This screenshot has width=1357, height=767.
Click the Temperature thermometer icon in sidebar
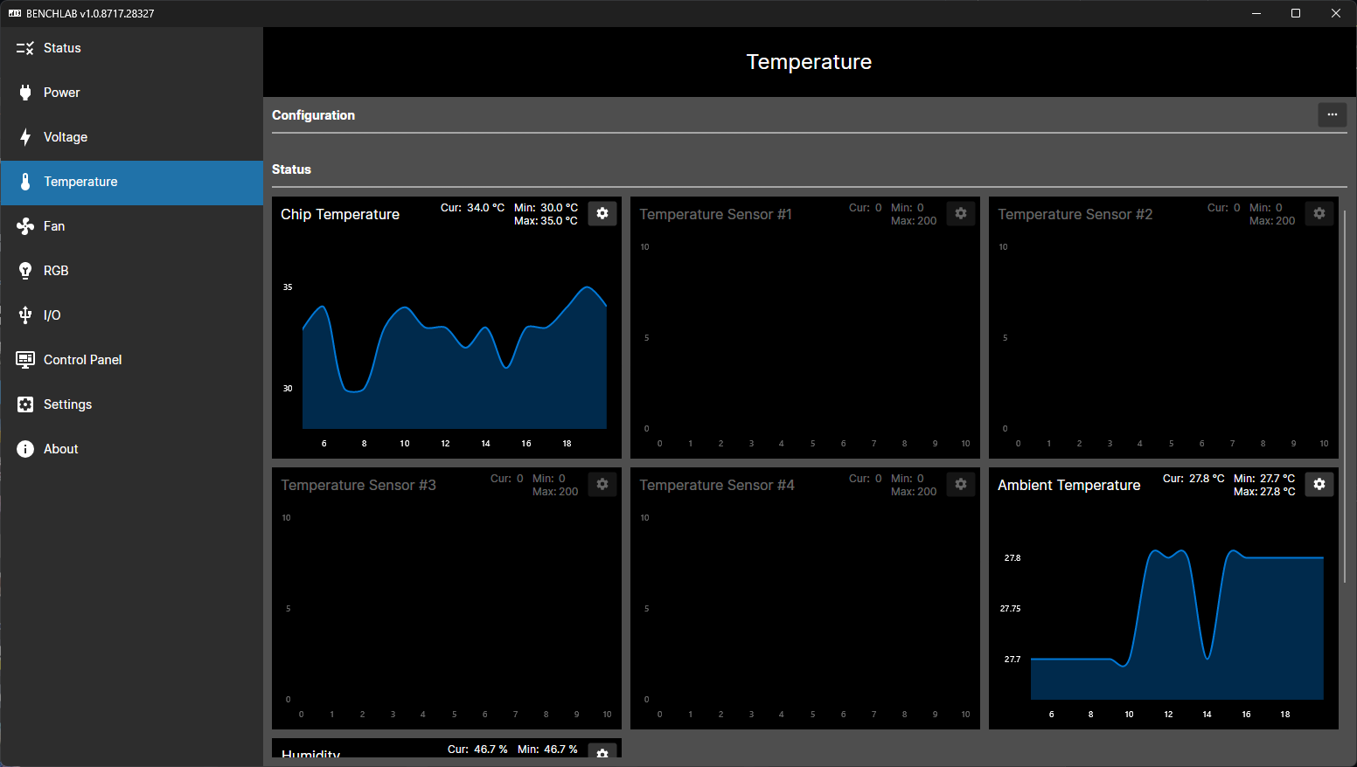click(x=24, y=182)
